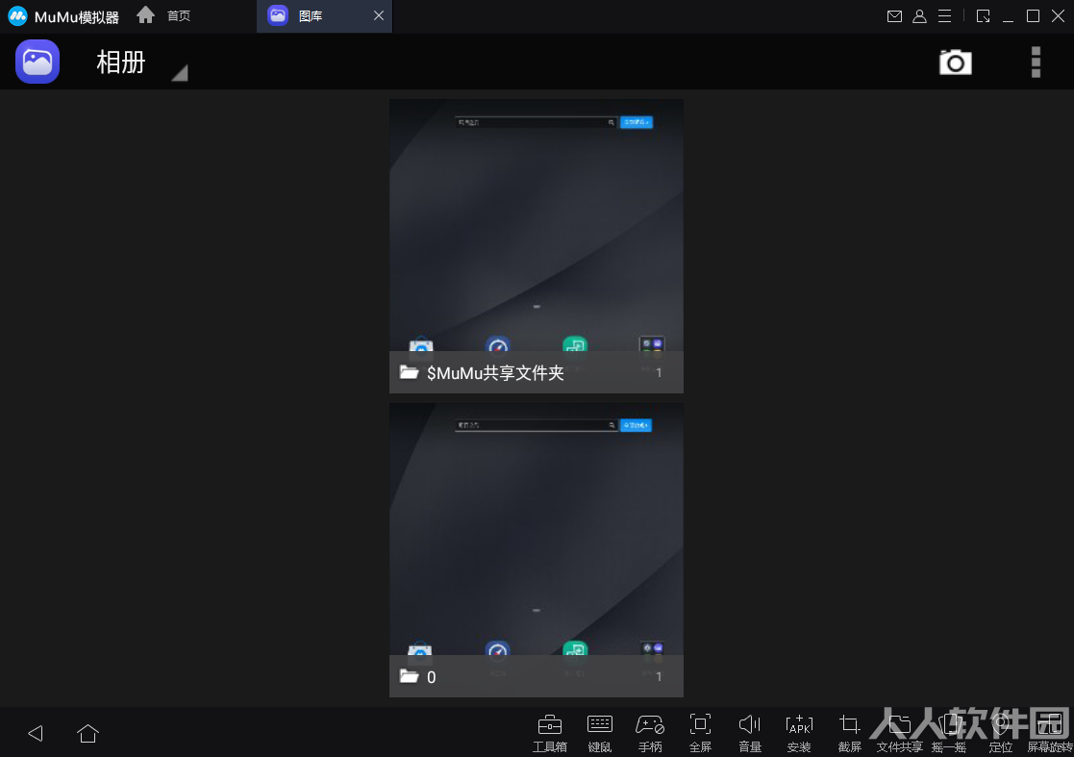Go to the Android home screen
The height and width of the screenshot is (757, 1074).
pos(87,733)
